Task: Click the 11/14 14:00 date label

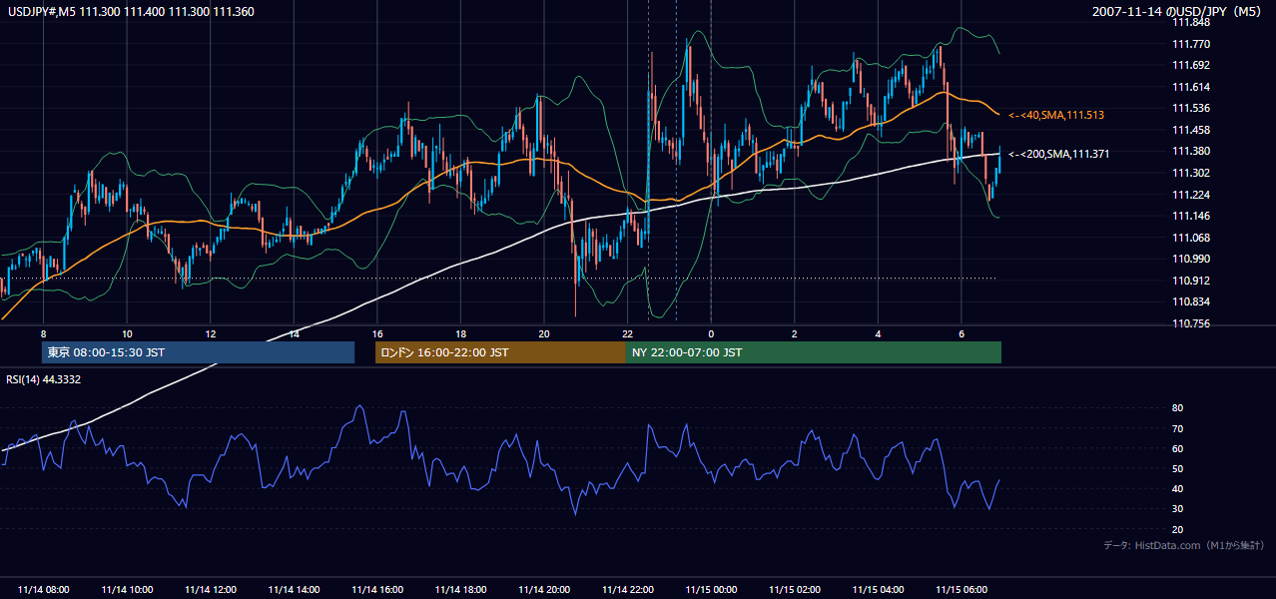Action: (x=294, y=590)
